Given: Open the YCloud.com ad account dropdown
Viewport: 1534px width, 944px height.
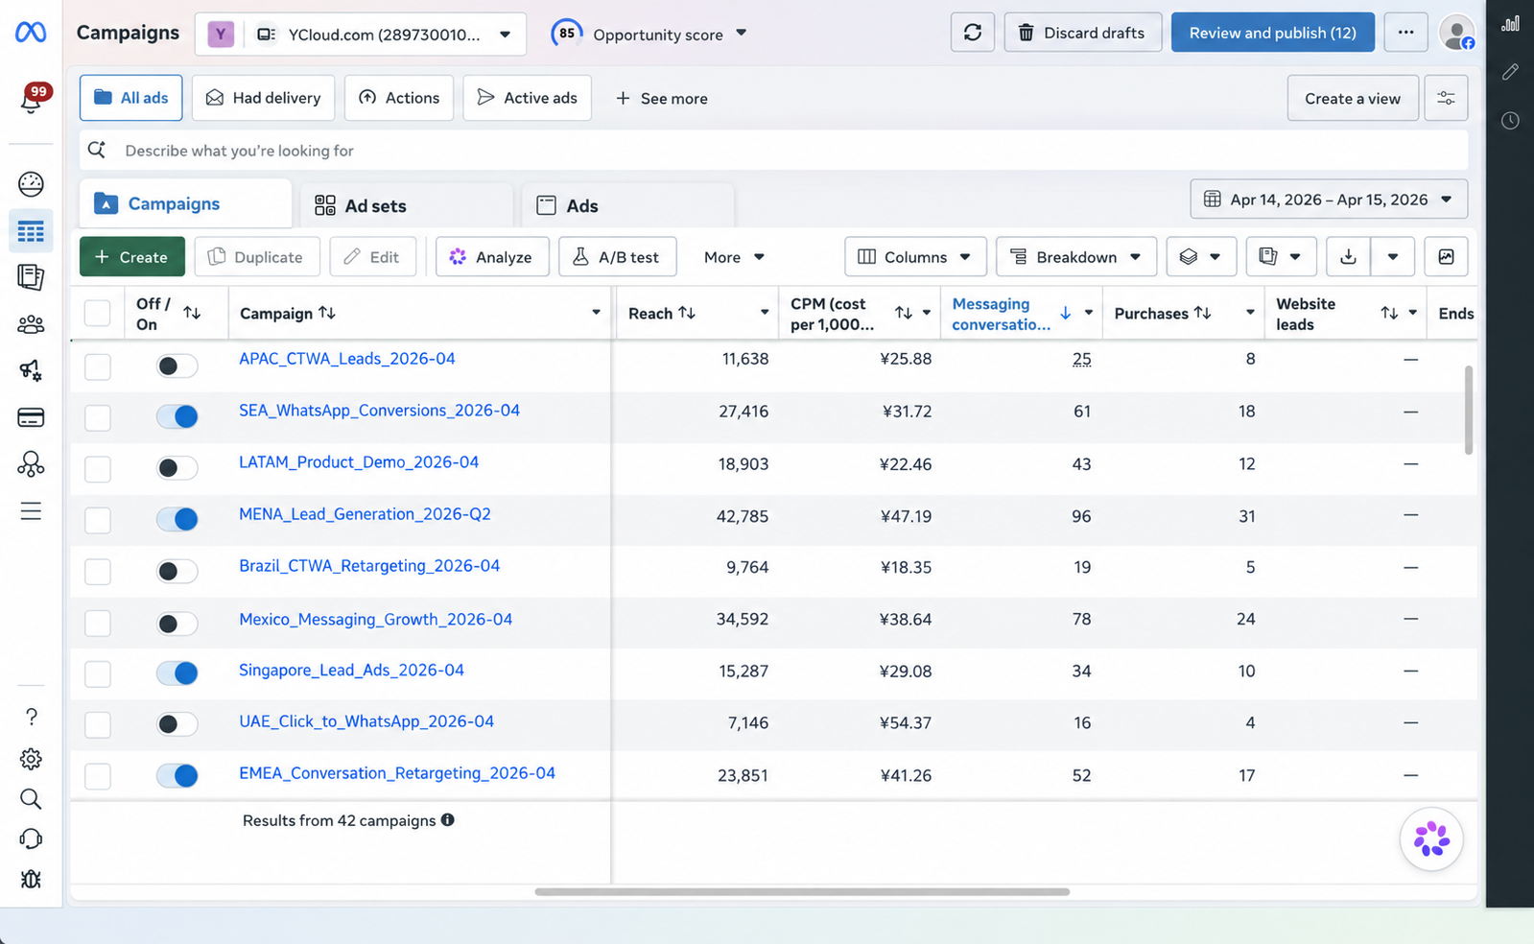Looking at the screenshot, I should (361, 35).
